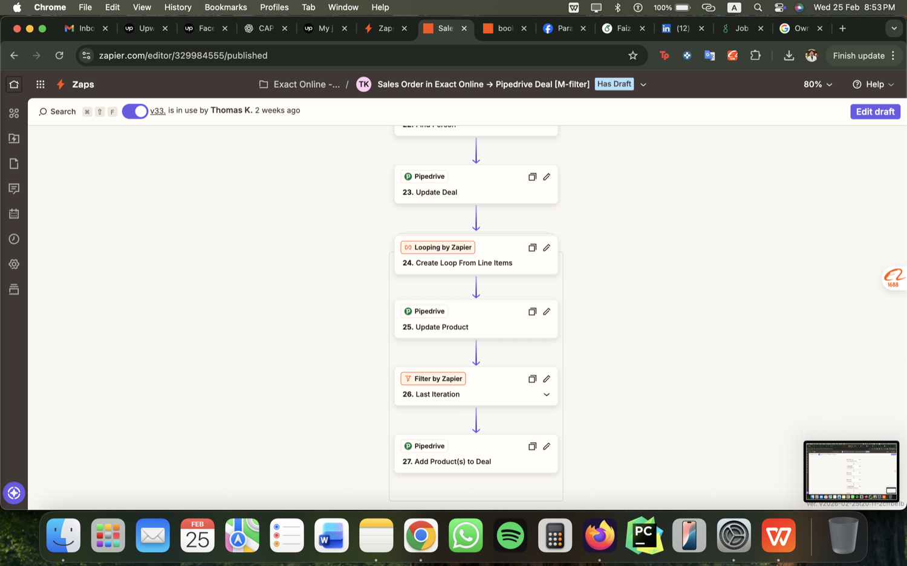Open PyCharm from the Dock
The height and width of the screenshot is (566, 907).
(645, 536)
